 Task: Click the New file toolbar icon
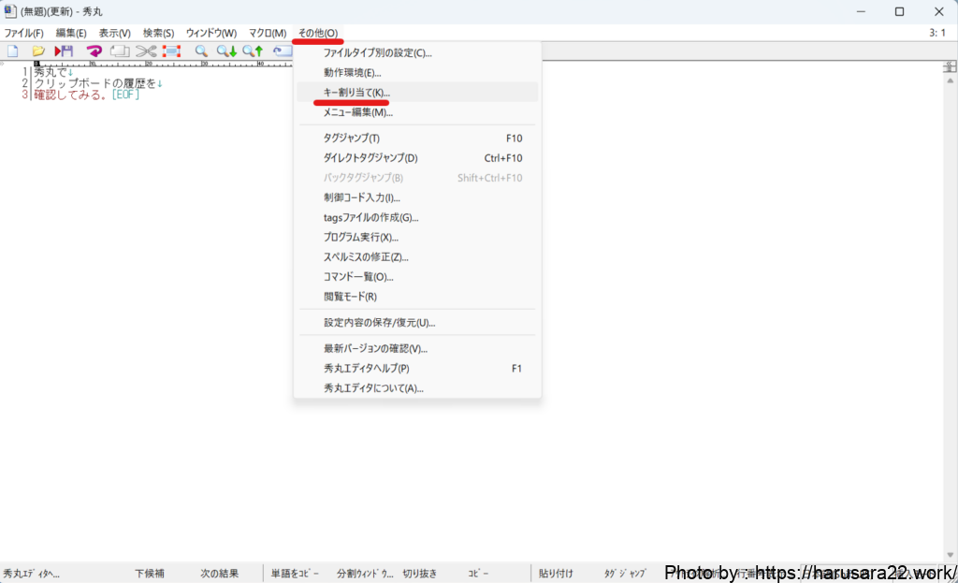[13, 51]
